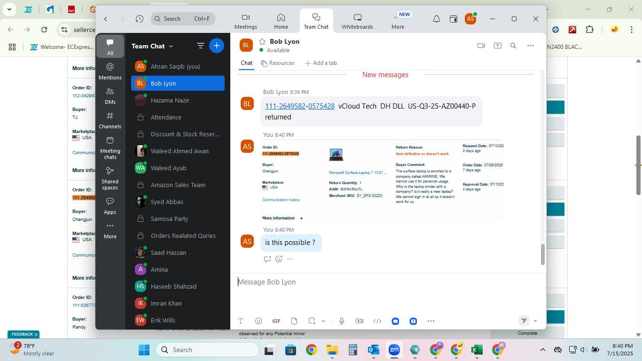The width and height of the screenshot is (642, 361).
Task: Open order link 111-2649582
Action: [x=285, y=106]
